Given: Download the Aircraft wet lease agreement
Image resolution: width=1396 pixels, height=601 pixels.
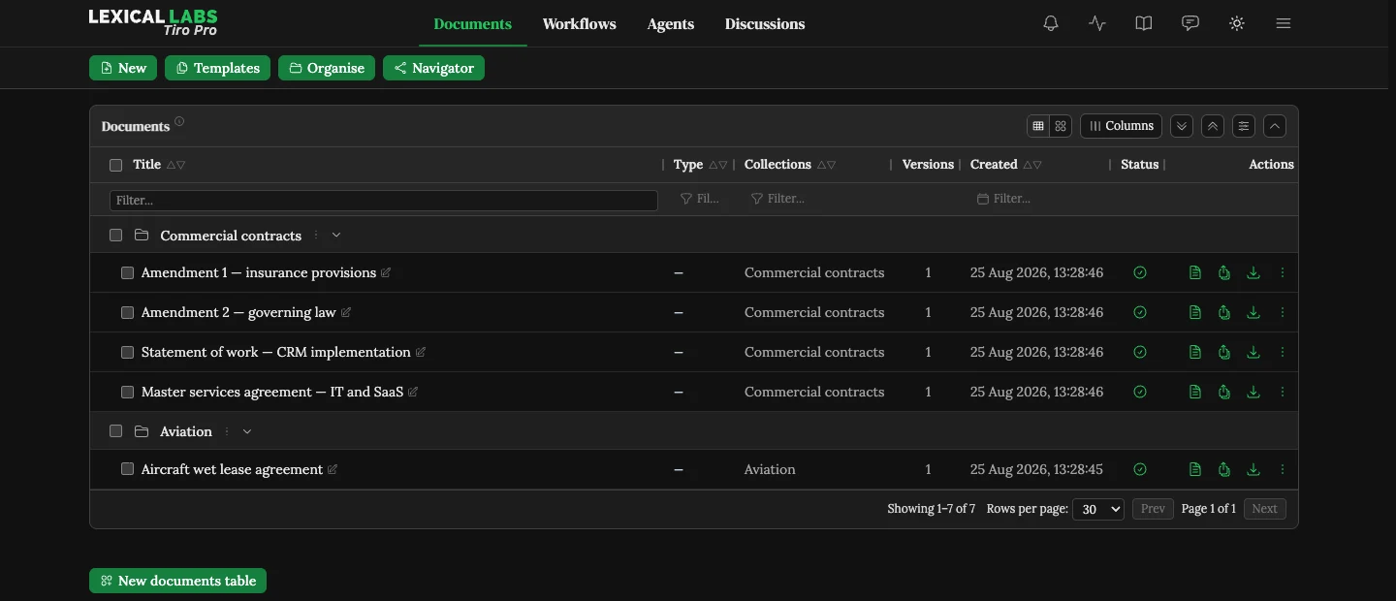Looking at the screenshot, I should (1253, 470).
